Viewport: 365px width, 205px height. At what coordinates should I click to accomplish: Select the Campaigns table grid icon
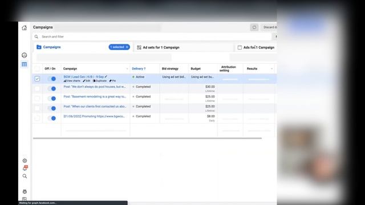pyautogui.click(x=24, y=64)
